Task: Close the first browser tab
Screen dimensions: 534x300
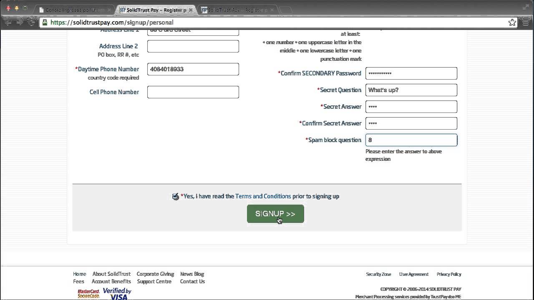Action: [x=110, y=10]
